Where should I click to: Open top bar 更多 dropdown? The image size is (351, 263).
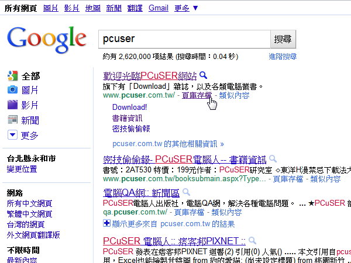186,8
